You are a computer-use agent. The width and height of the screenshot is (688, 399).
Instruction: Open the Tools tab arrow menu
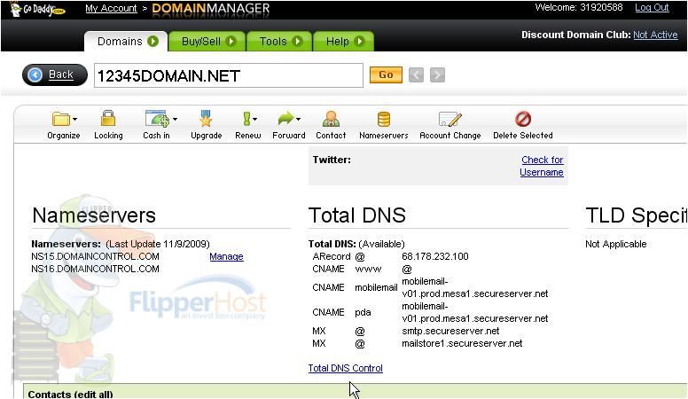coord(297,42)
